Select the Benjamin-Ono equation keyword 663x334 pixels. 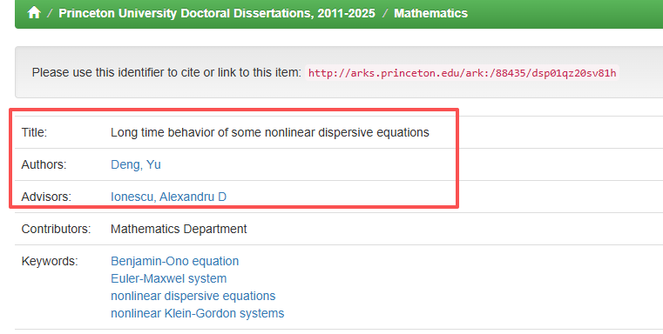pyautogui.click(x=174, y=261)
